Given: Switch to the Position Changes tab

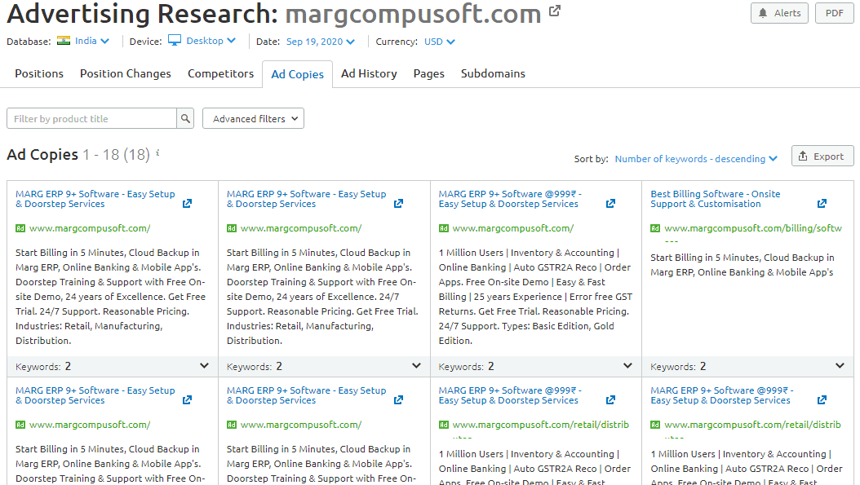Looking at the screenshot, I should pyautogui.click(x=126, y=73).
